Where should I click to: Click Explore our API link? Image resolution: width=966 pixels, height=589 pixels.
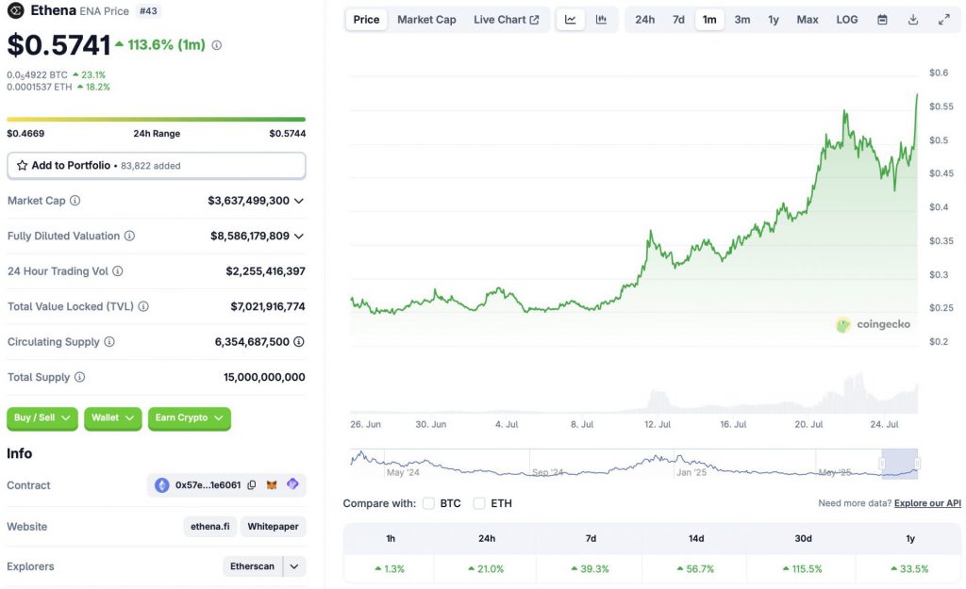927,503
